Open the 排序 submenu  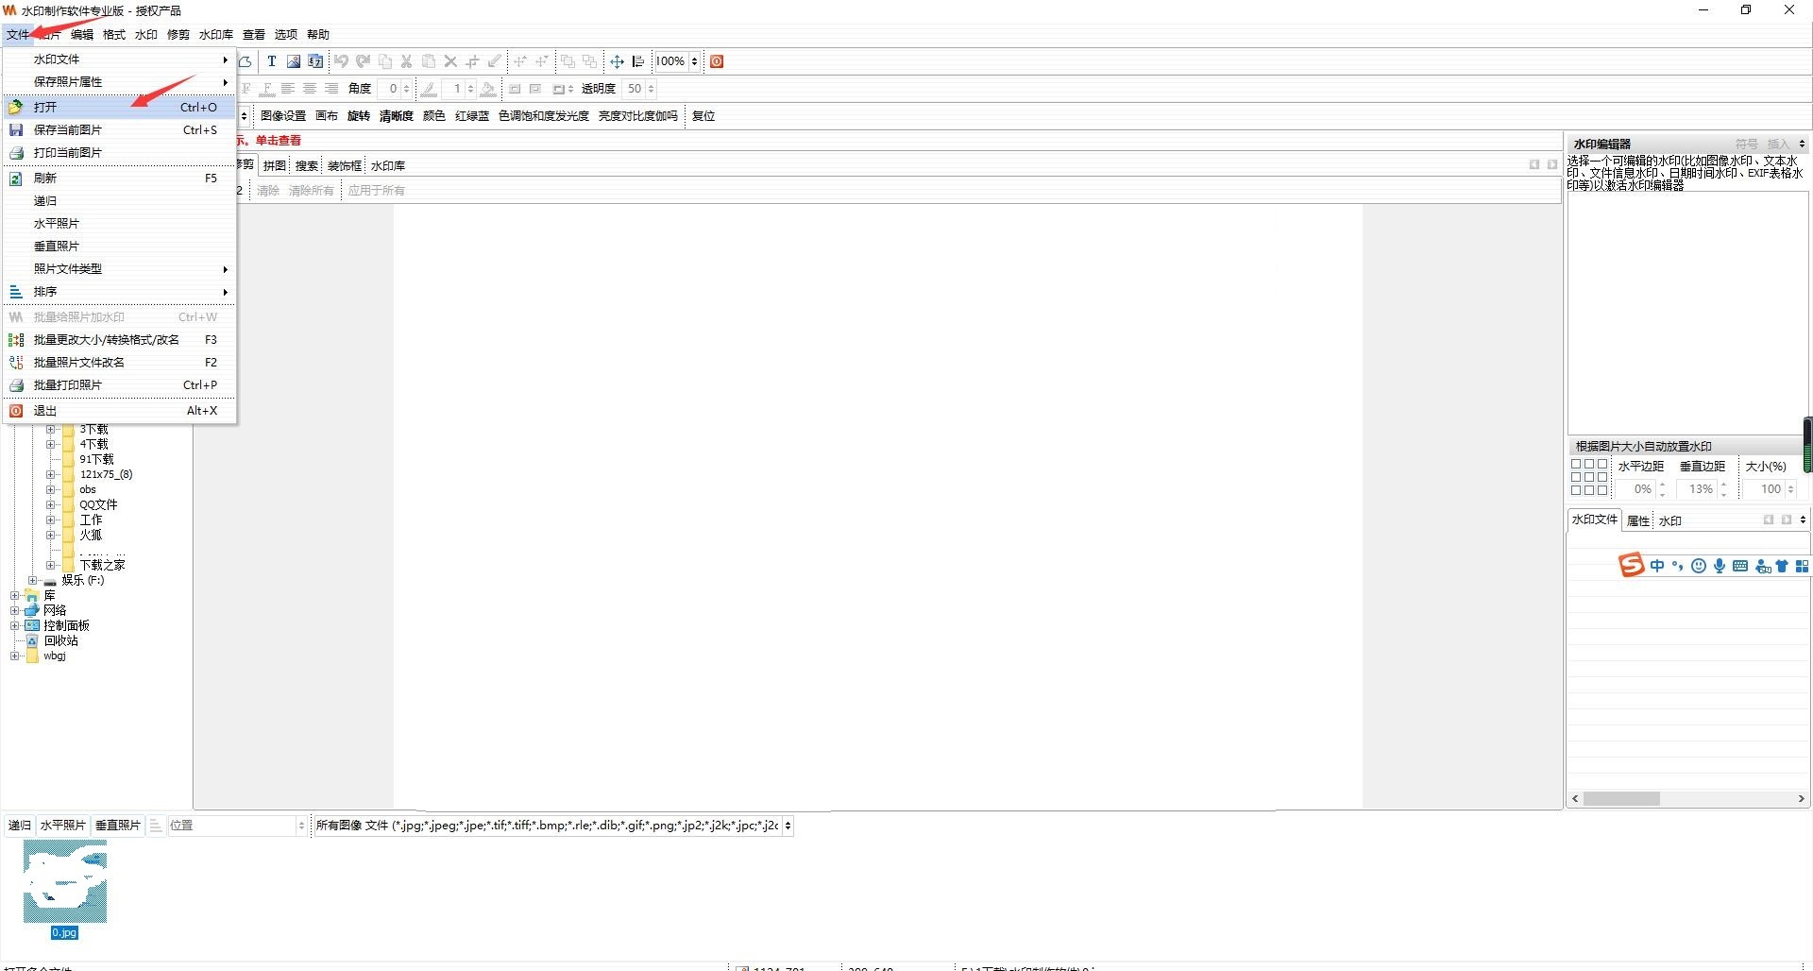tap(119, 292)
